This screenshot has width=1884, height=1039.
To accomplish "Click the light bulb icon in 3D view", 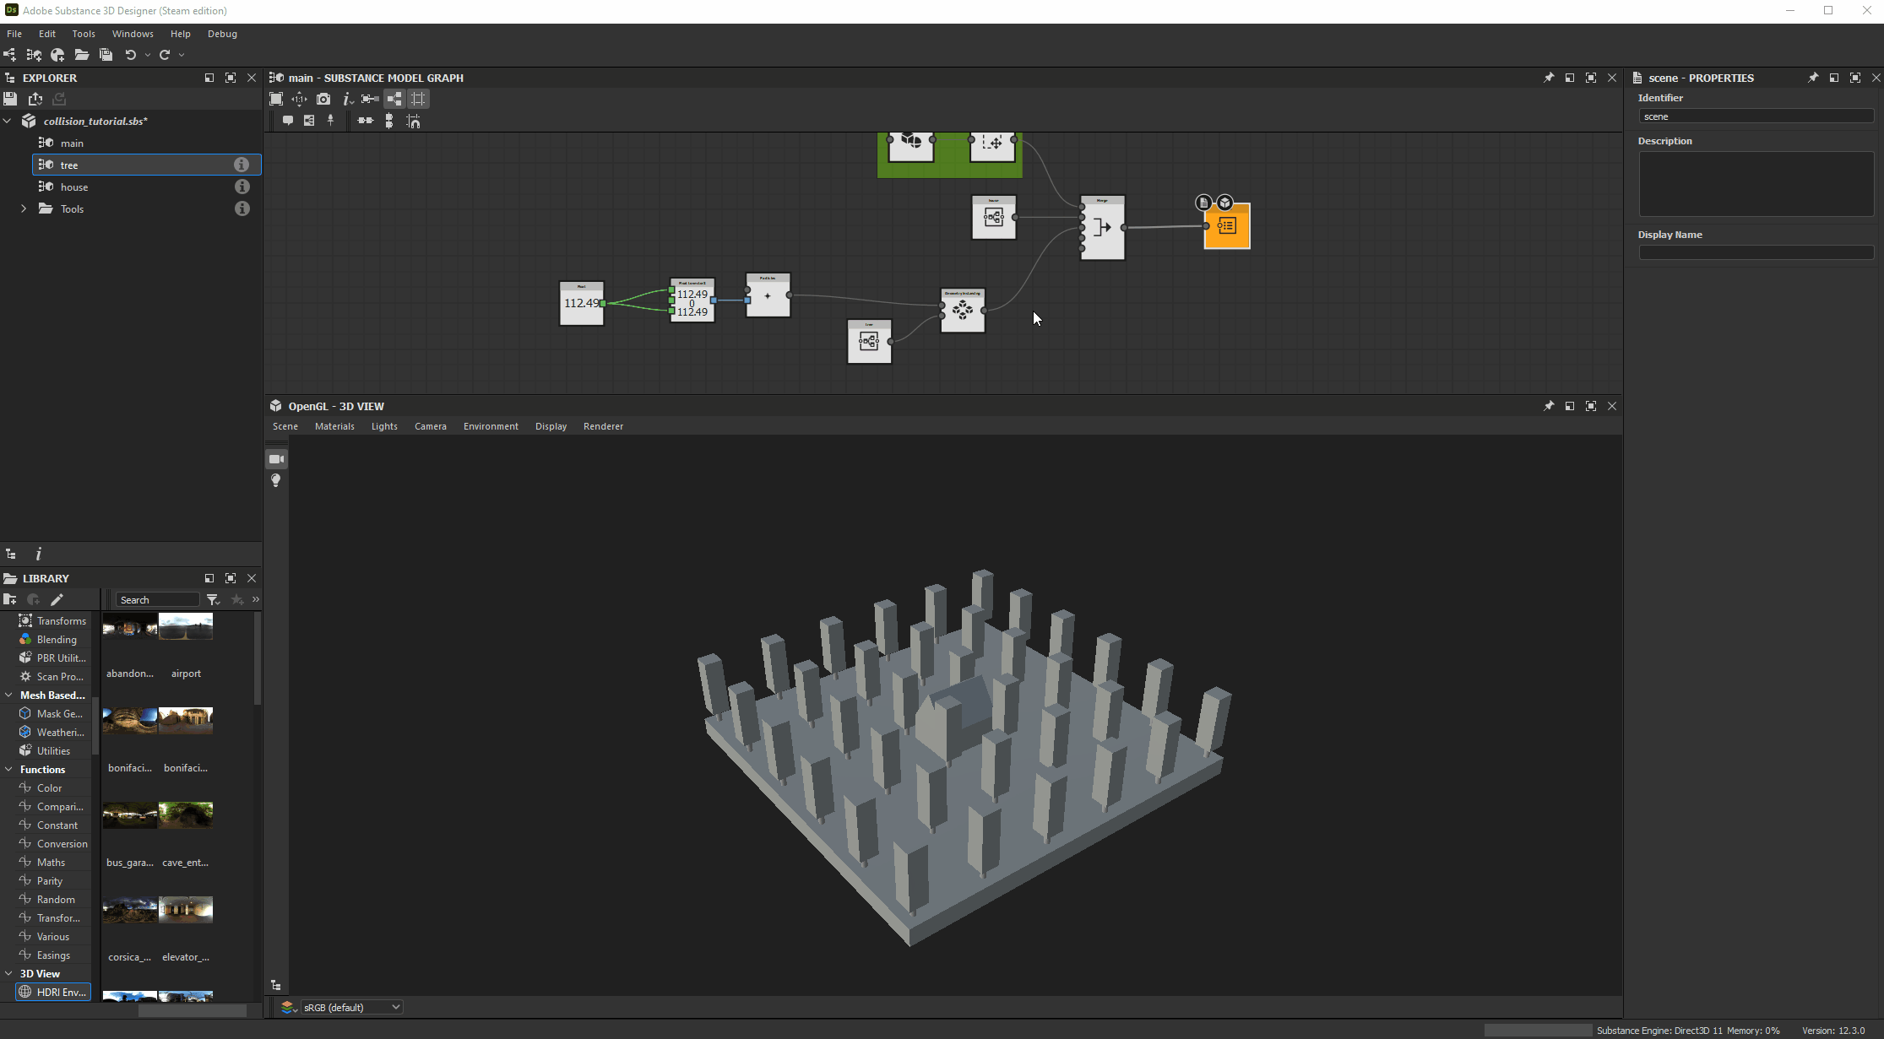I will (276, 480).
